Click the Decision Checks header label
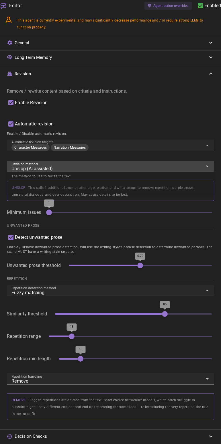This screenshot has height=444, width=221. coord(31,436)
